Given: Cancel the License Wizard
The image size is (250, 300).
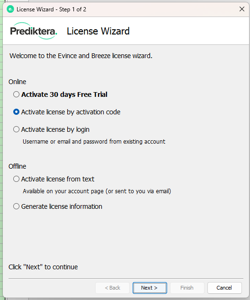Looking at the screenshot, I should [224, 288].
